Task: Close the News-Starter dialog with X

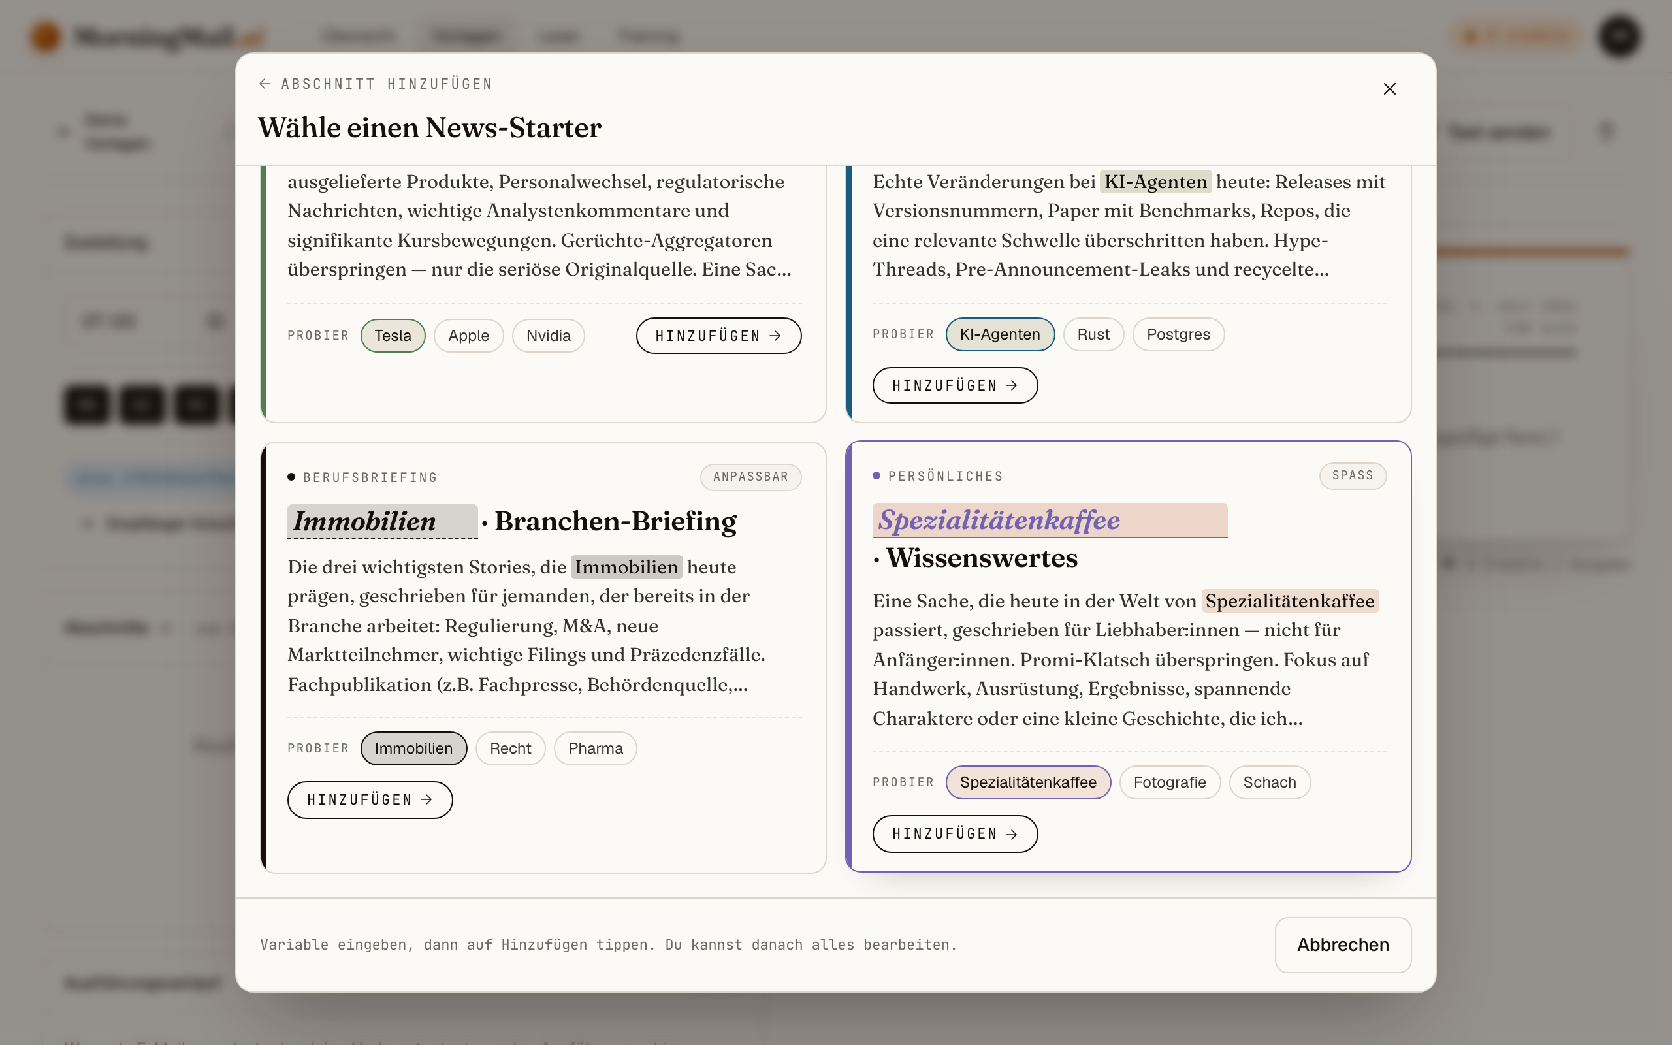Action: tap(1389, 89)
